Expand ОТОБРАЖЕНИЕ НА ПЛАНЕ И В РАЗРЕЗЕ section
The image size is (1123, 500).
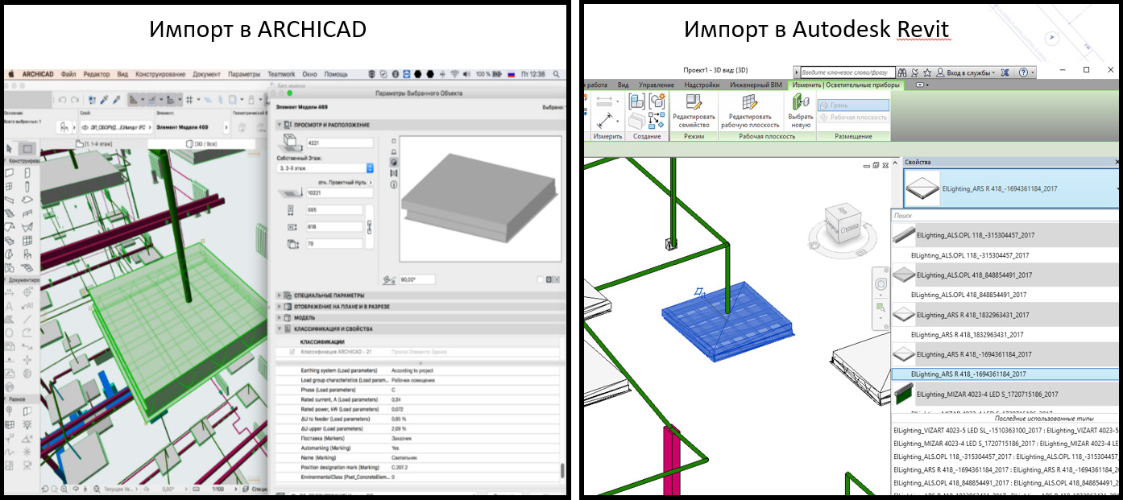click(x=280, y=306)
